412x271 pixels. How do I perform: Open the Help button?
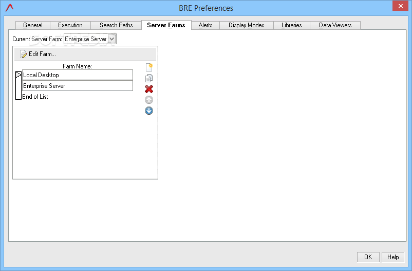[393, 257]
